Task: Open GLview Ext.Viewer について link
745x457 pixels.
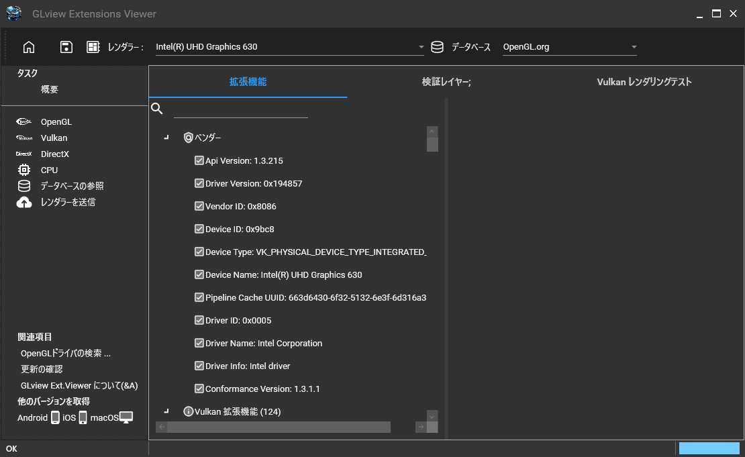Action: [x=79, y=385]
